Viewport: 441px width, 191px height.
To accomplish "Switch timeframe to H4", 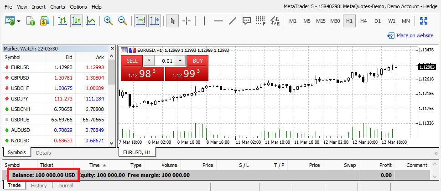I will [x=363, y=21].
